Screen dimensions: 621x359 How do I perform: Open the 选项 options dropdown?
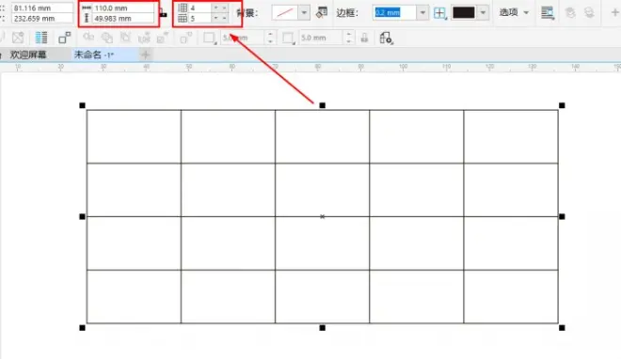point(514,12)
